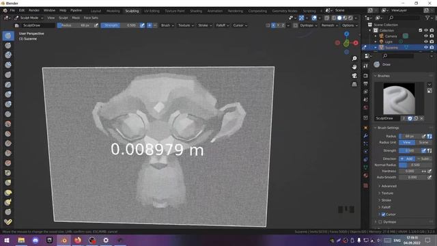Toggle Y axis symmetry button
Viewport: 437px width, 246px height.
click(278, 25)
